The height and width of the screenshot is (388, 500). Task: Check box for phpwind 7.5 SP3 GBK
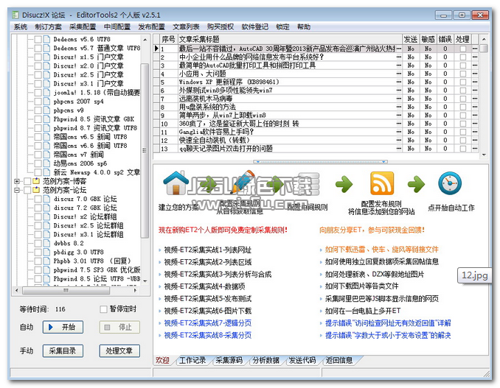tap(38, 270)
